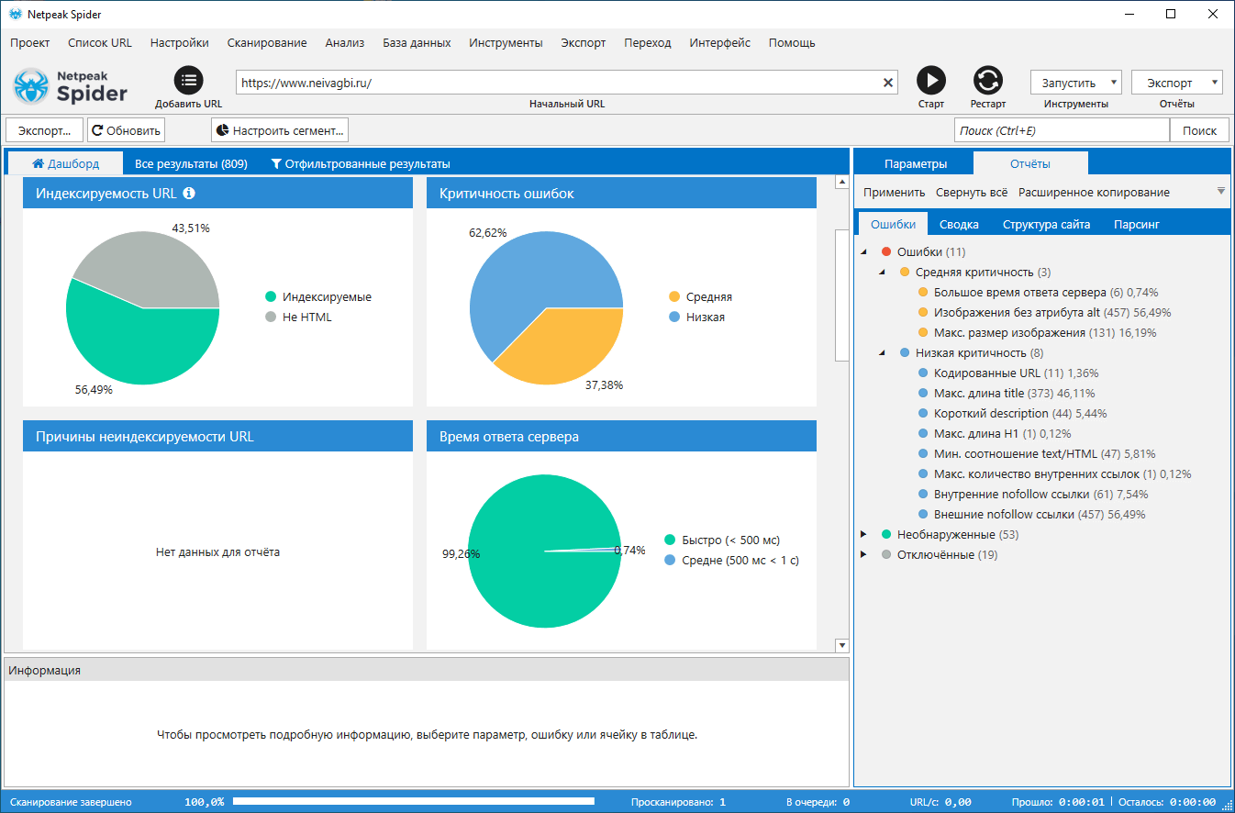
Task: Select Макс. длина H1 error
Action: point(1003,434)
